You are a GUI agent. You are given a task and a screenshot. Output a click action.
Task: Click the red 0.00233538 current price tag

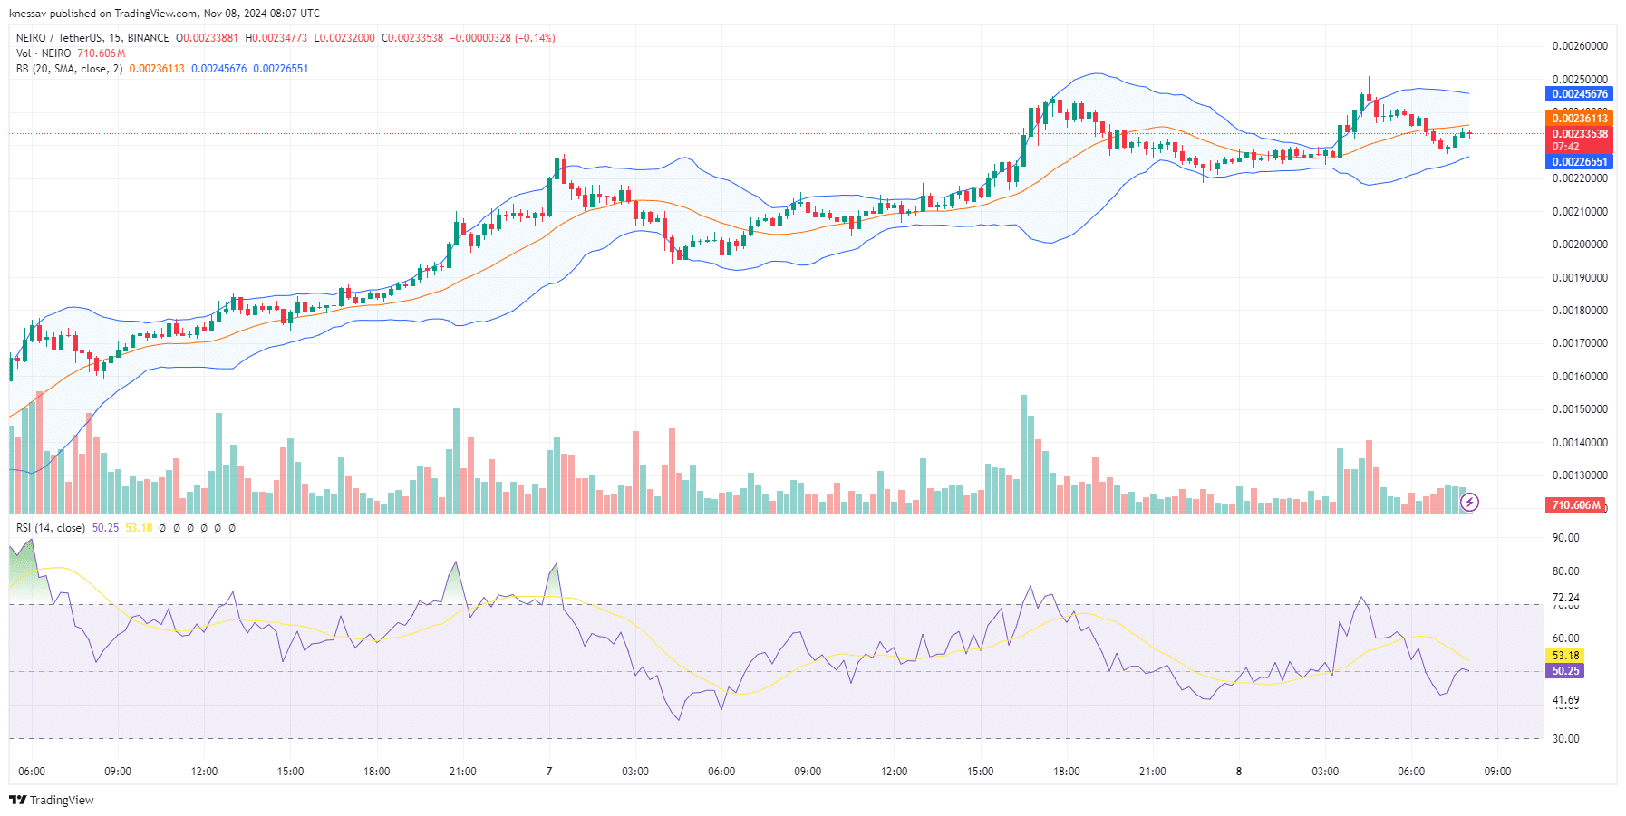pos(1579,134)
